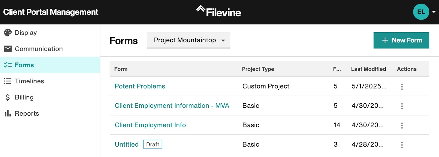Create a form with New Form button
Image resolution: width=439 pixels, height=157 pixels.
[401, 40]
